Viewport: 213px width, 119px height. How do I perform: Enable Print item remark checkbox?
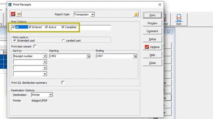tap(35, 46)
